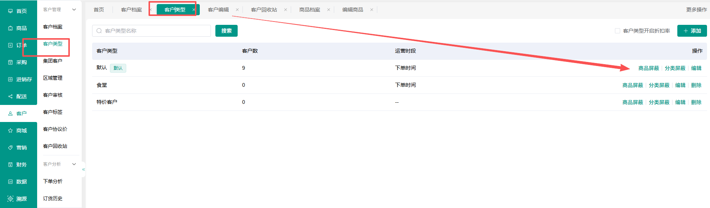Open the 首页 home icon in sidebar
Image resolution: width=710 pixels, height=208 pixels.
(10, 11)
